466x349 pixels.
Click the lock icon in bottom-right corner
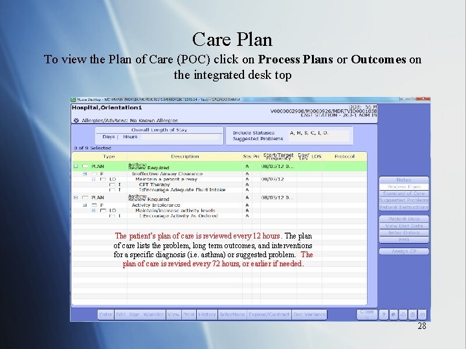(x=412, y=315)
